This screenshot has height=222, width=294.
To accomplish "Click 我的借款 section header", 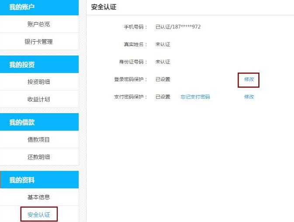I will (39, 122).
